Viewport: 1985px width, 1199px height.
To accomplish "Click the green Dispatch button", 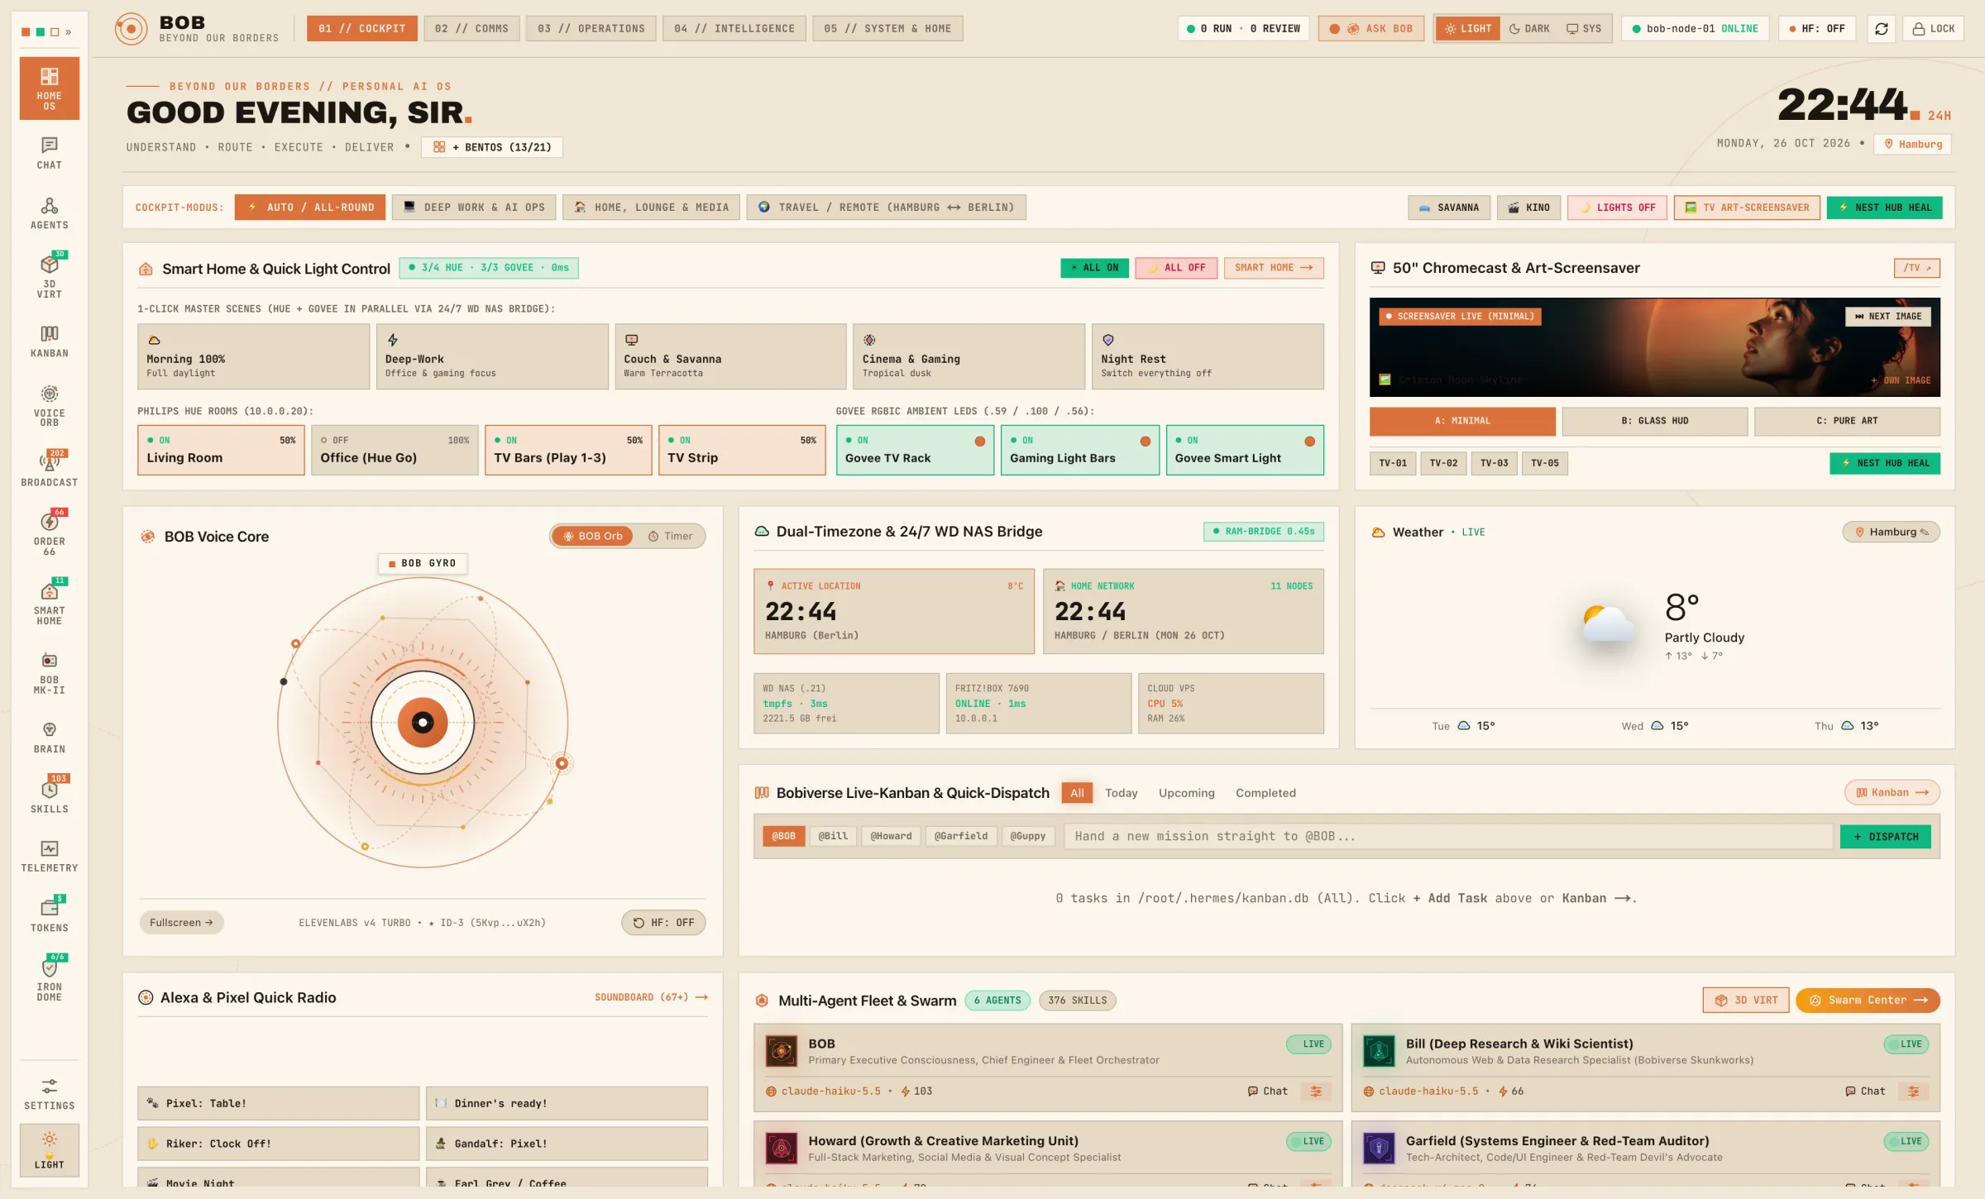I will [1886, 837].
